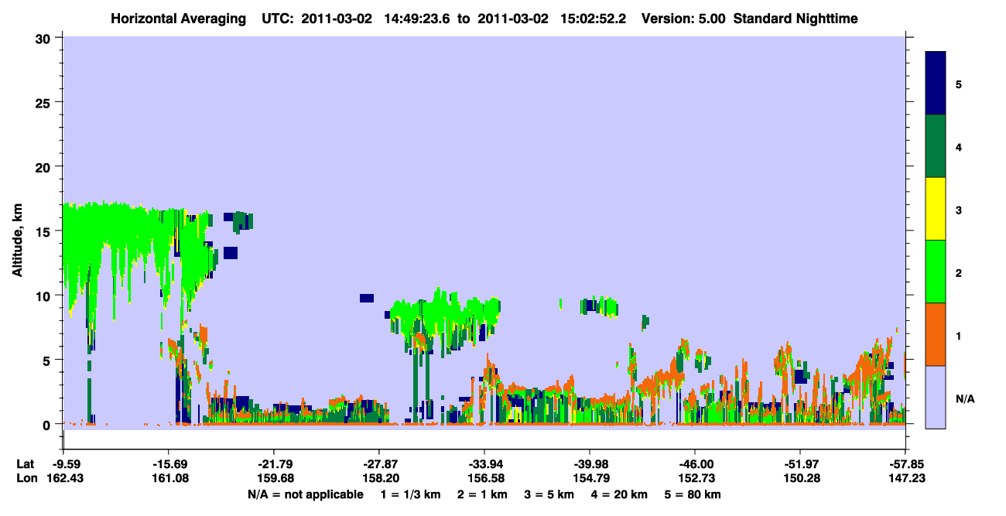This screenshot has height=516, width=1006.
Task: Click the yellow color bar segment labeled 3
Action: click(936, 209)
